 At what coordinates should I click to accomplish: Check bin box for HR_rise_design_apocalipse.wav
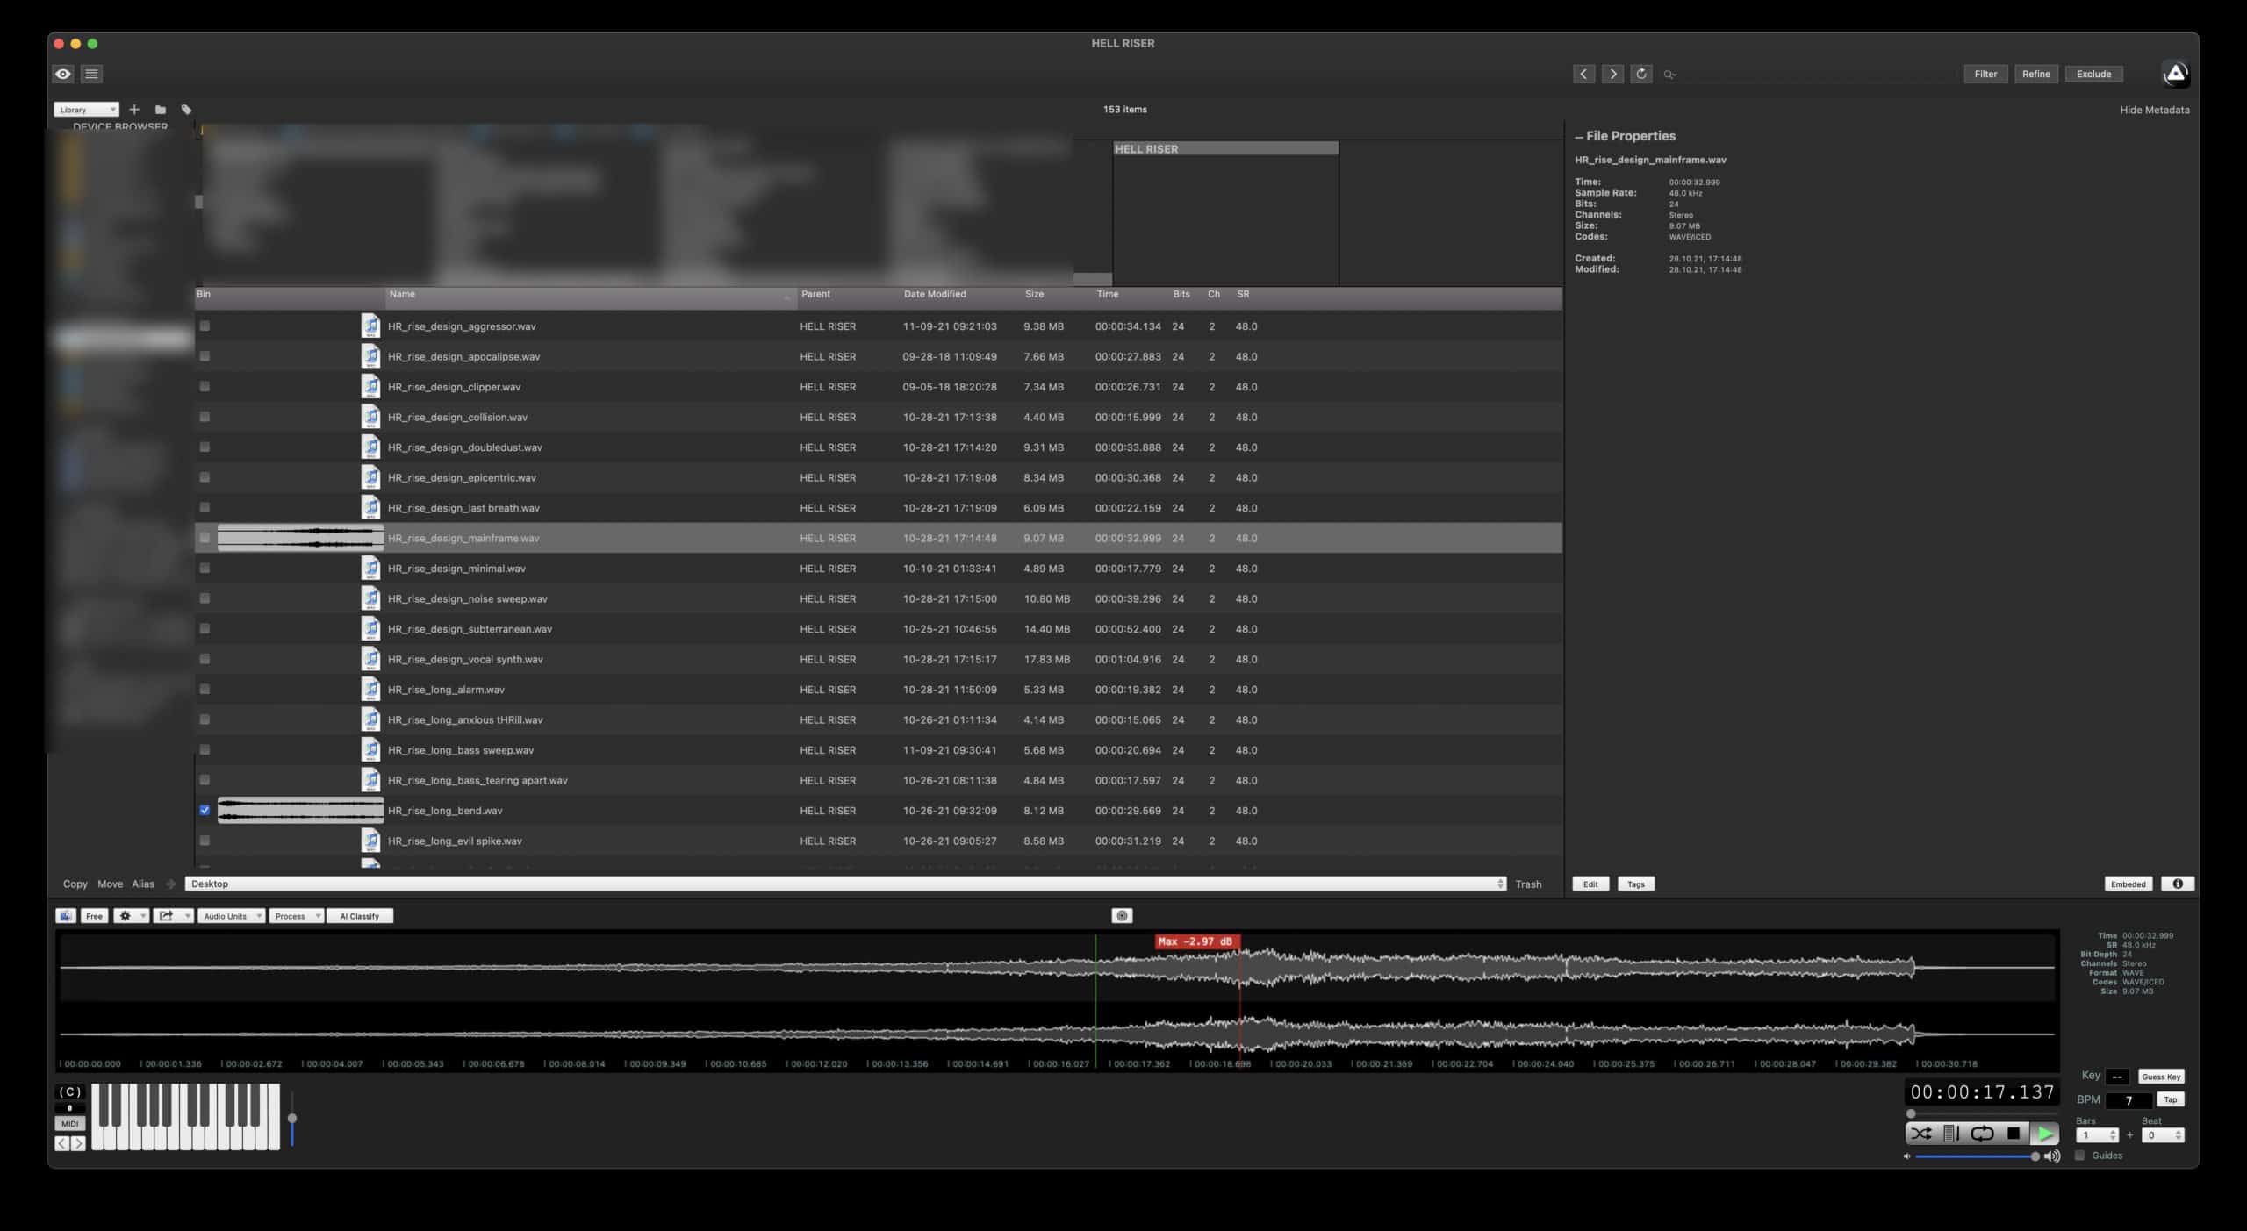coord(205,356)
